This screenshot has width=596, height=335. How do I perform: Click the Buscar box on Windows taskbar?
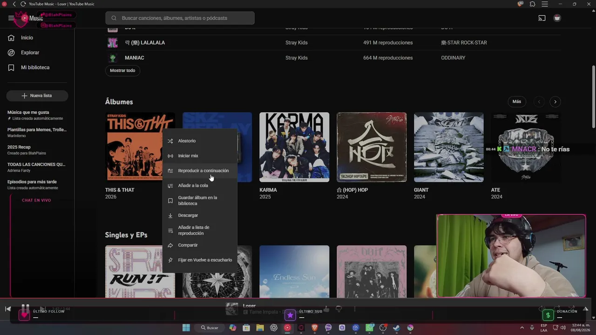point(210,328)
